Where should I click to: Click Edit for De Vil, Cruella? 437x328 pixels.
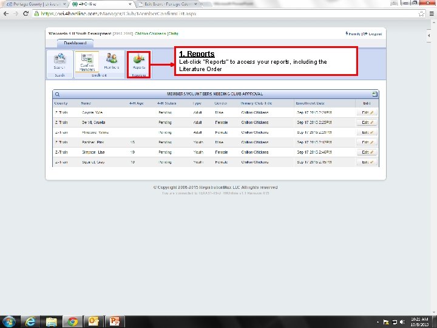coord(367,123)
